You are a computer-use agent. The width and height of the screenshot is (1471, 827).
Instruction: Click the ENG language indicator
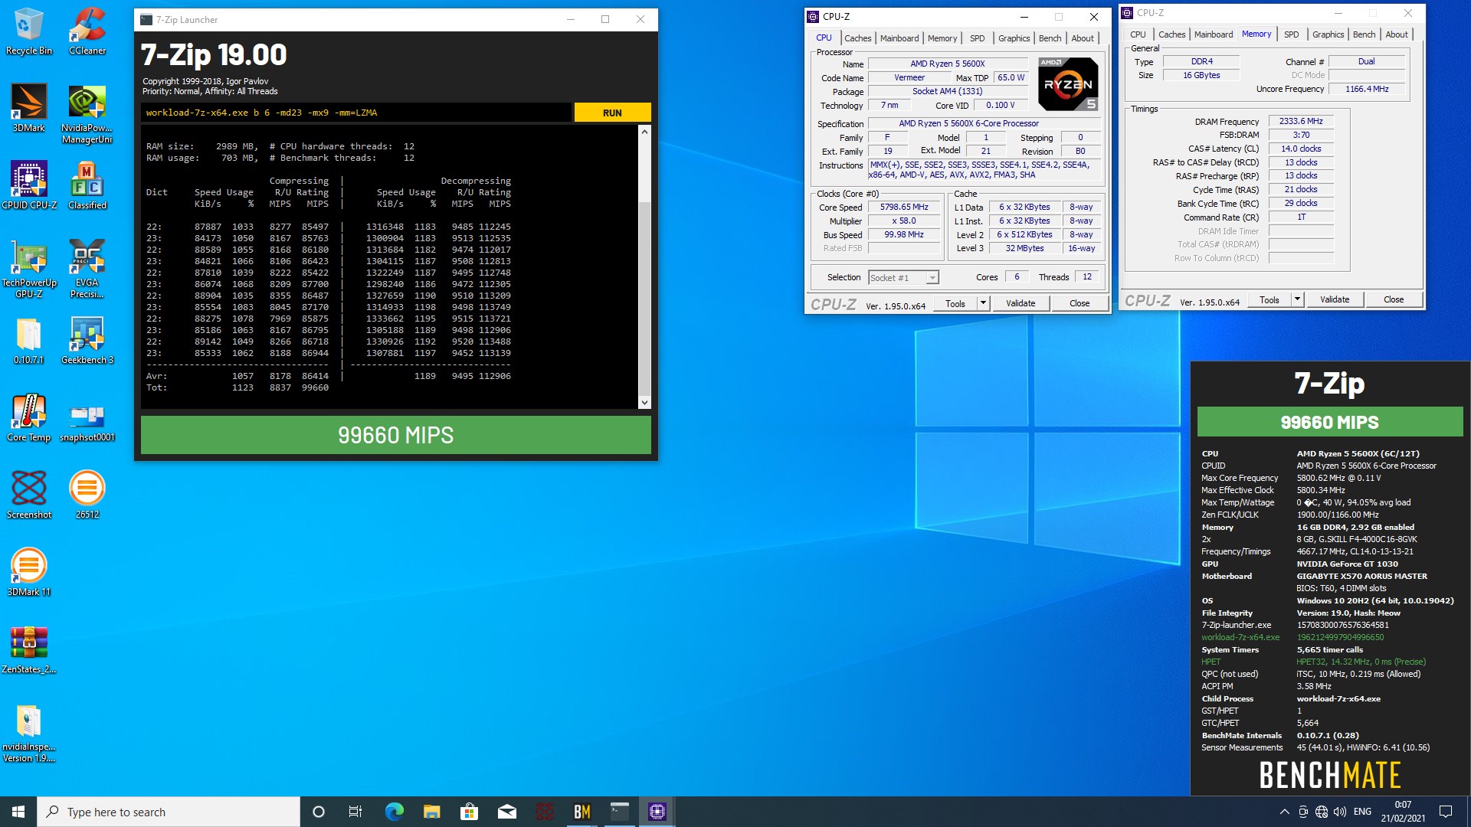click(1362, 812)
